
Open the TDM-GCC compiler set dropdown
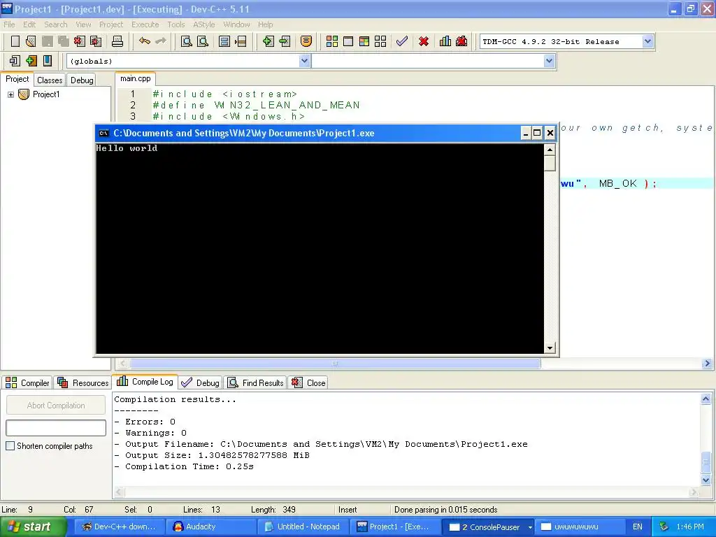click(x=647, y=41)
